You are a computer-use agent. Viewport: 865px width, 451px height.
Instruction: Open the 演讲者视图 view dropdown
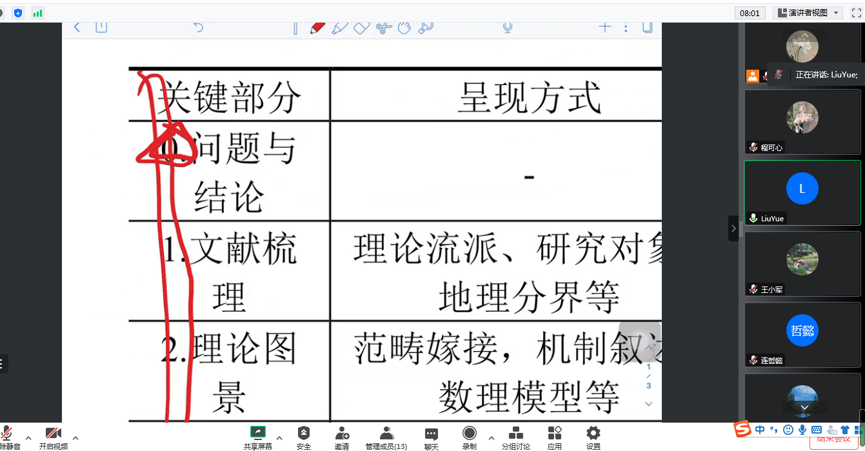coord(808,13)
